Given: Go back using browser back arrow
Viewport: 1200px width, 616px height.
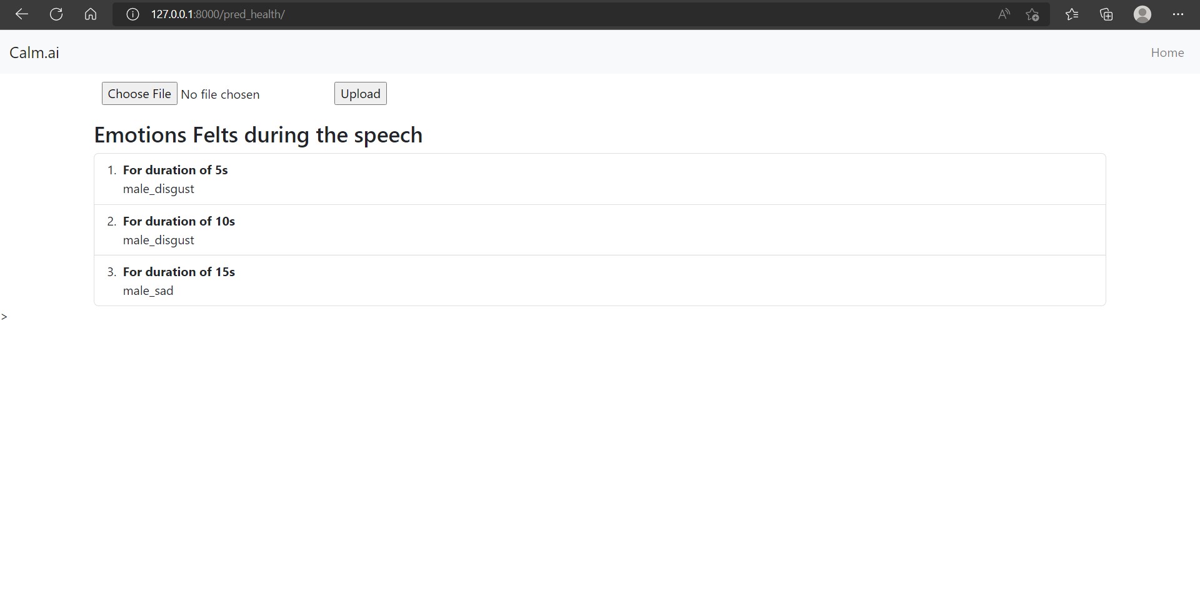Looking at the screenshot, I should [x=22, y=14].
